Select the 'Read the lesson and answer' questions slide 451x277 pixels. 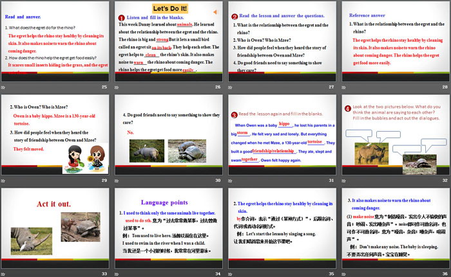[282, 41]
